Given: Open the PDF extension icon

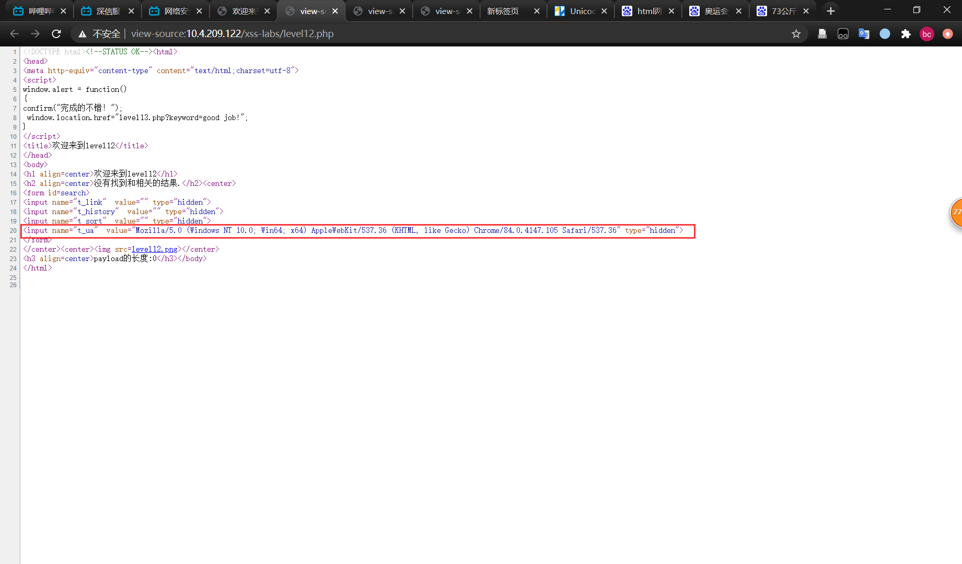Looking at the screenshot, I should pos(822,34).
